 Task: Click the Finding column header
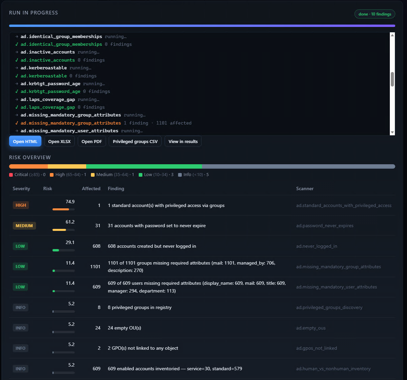coord(116,188)
